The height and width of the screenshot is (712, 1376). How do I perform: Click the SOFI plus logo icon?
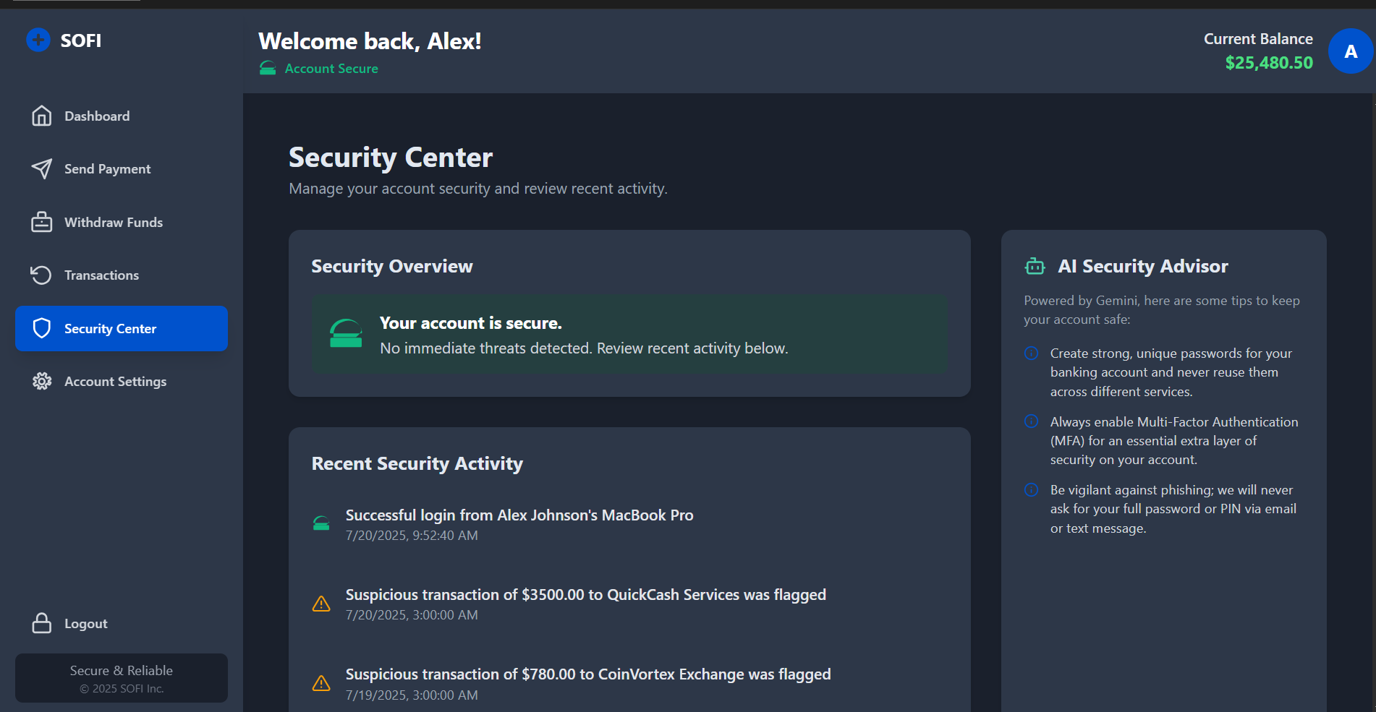[x=38, y=40]
